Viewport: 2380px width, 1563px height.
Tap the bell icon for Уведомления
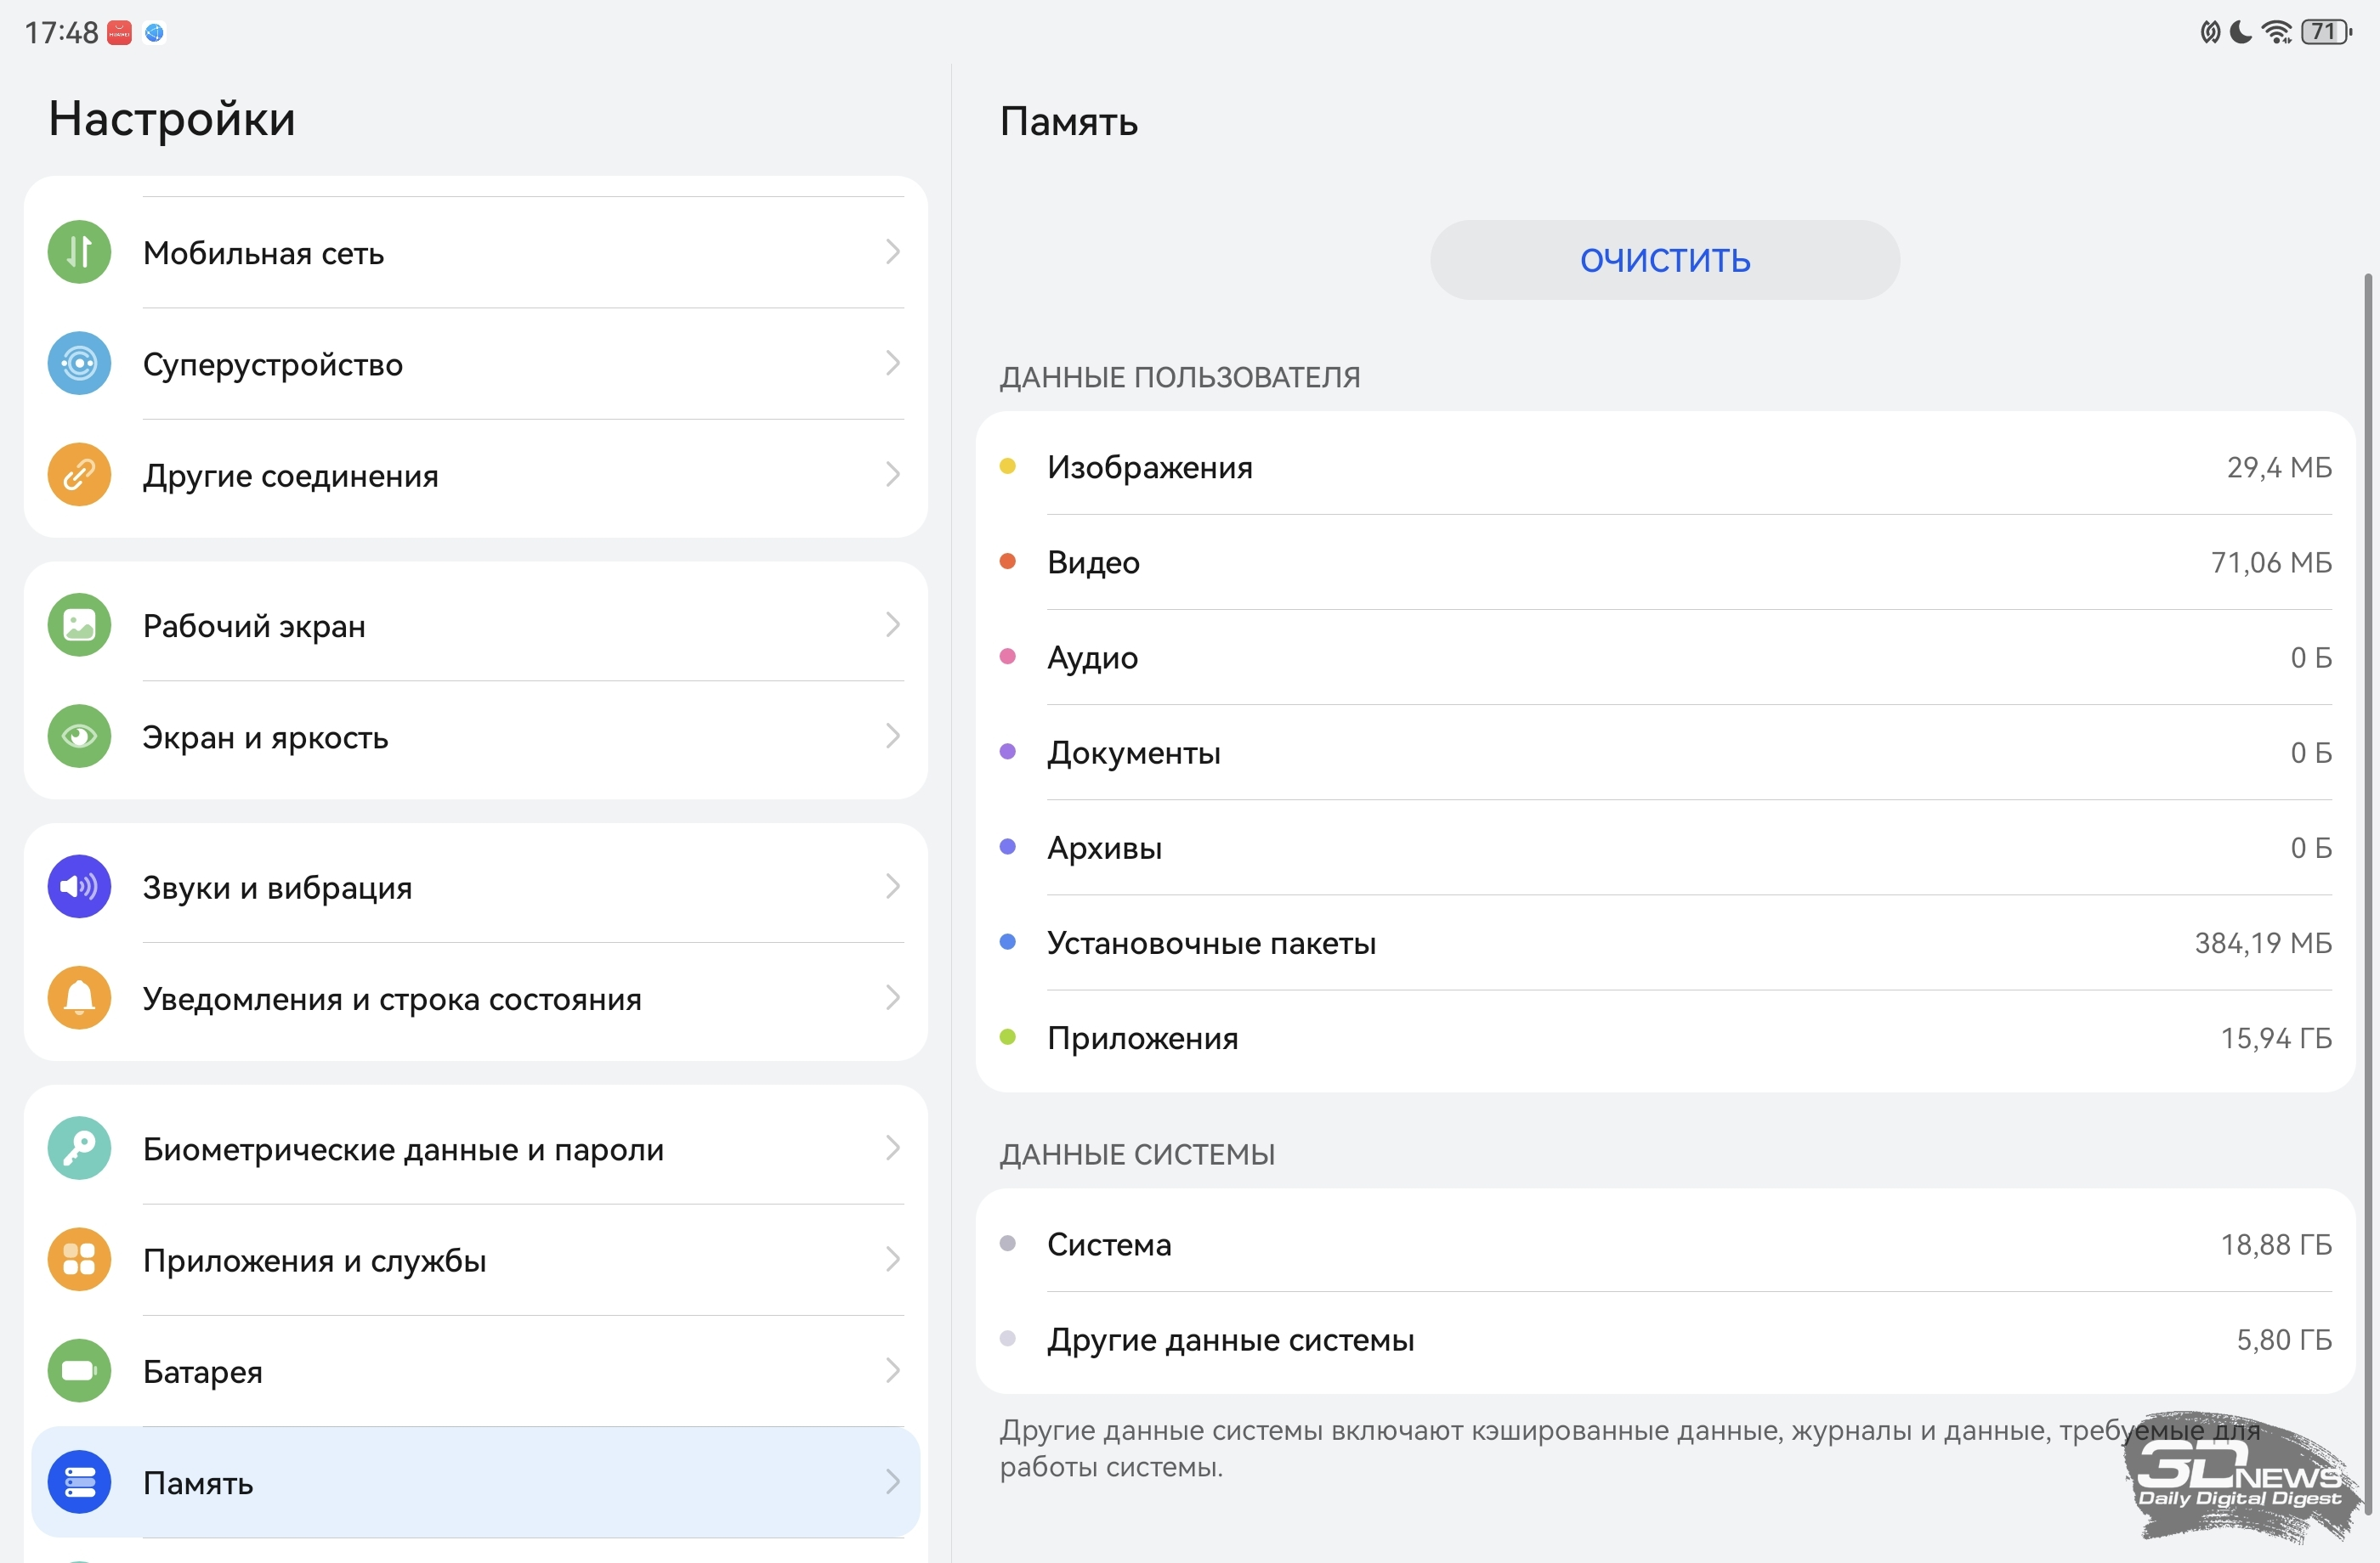(x=79, y=997)
